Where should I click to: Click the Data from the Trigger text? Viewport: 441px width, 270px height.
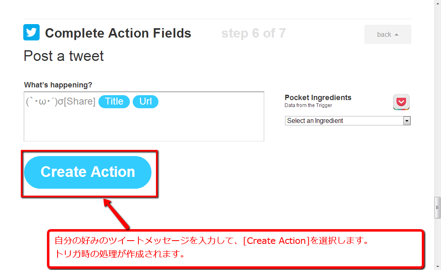308,105
